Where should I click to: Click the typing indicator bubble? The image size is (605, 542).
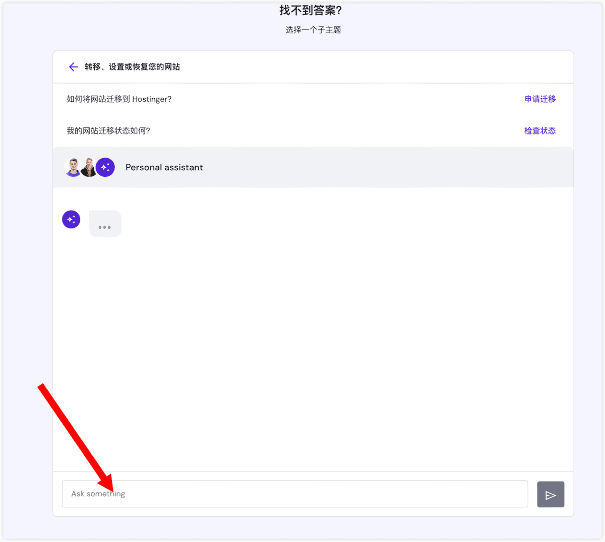pos(105,224)
